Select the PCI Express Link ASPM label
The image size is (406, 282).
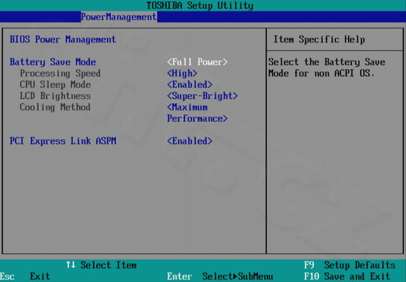[63, 141]
